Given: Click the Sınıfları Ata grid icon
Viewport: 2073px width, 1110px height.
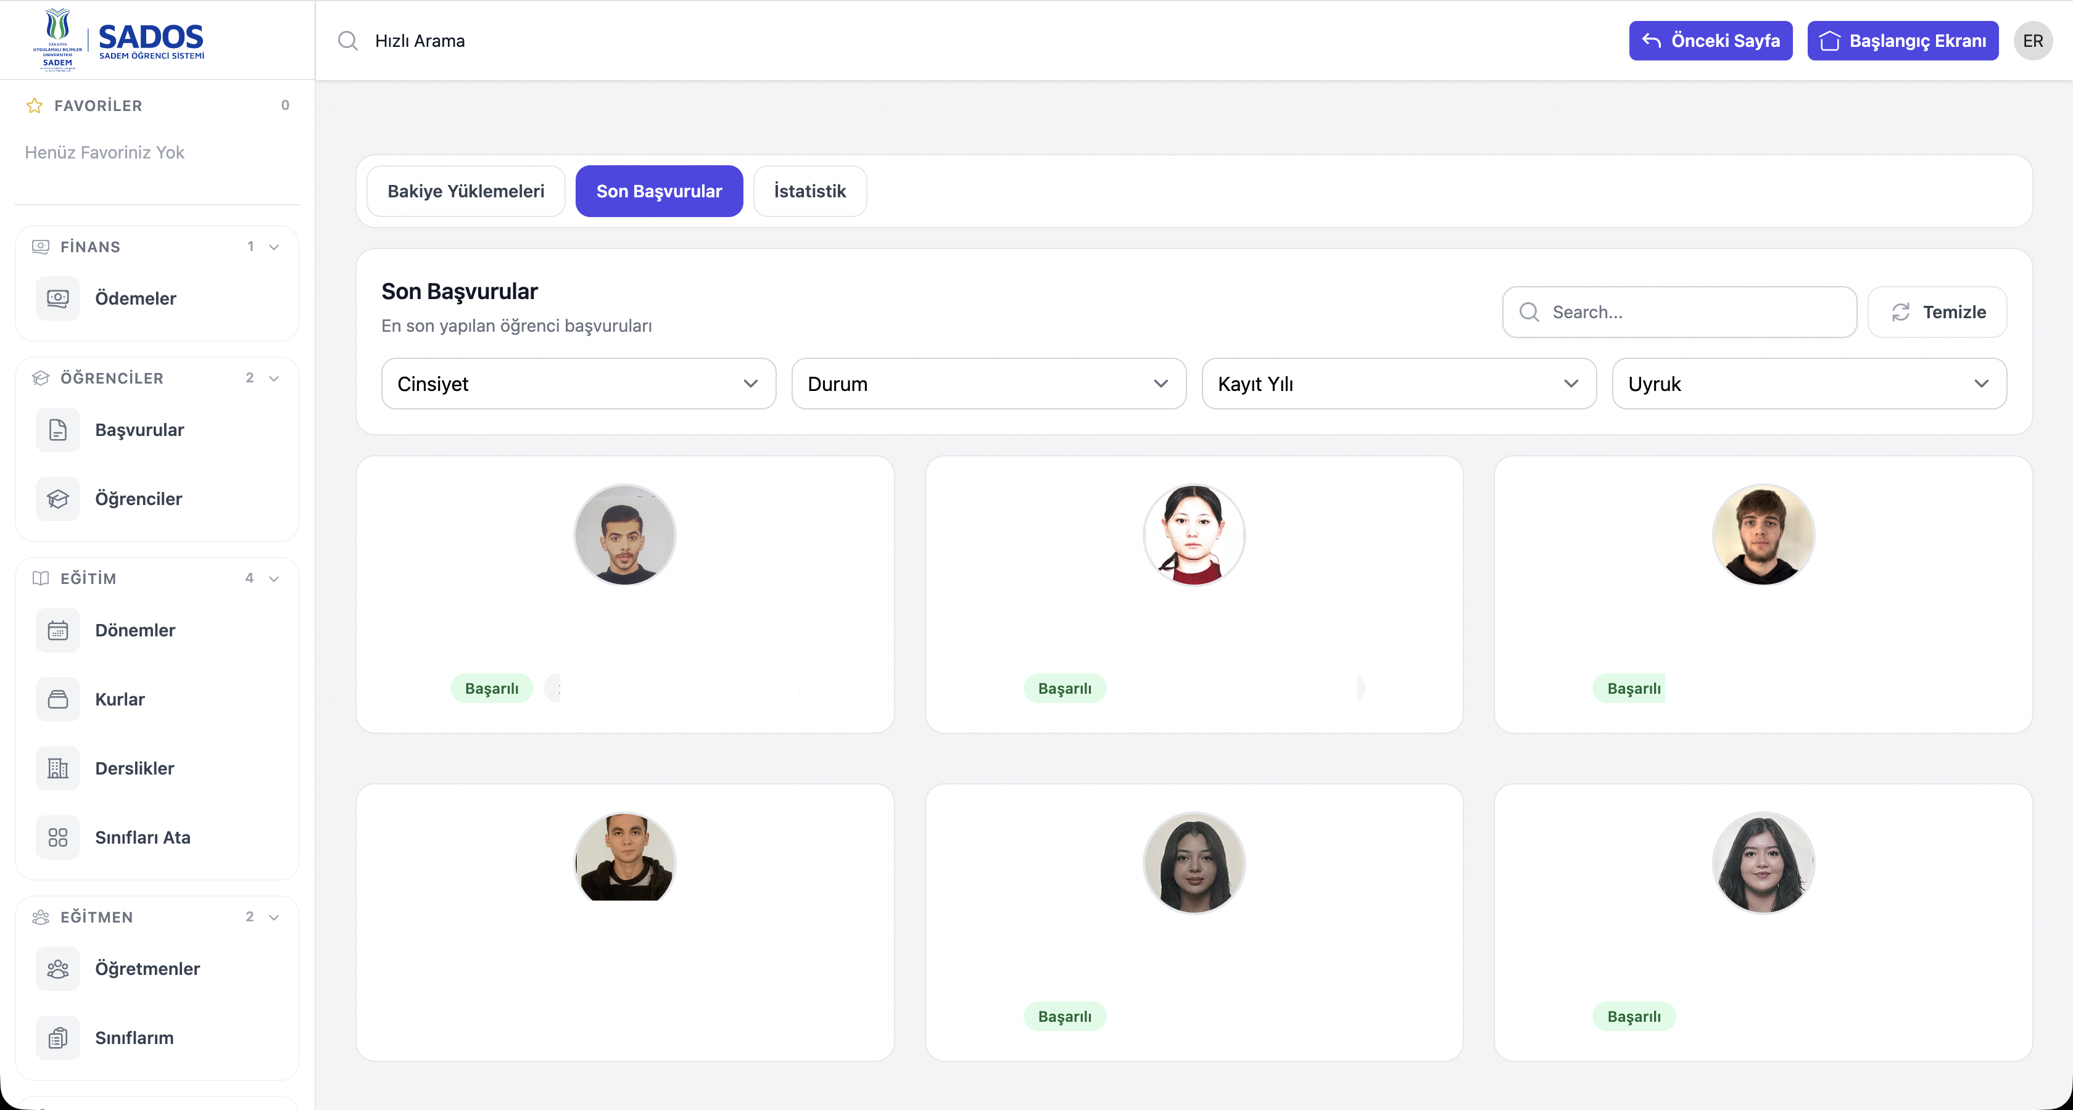Looking at the screenshot, I should 58,837.
